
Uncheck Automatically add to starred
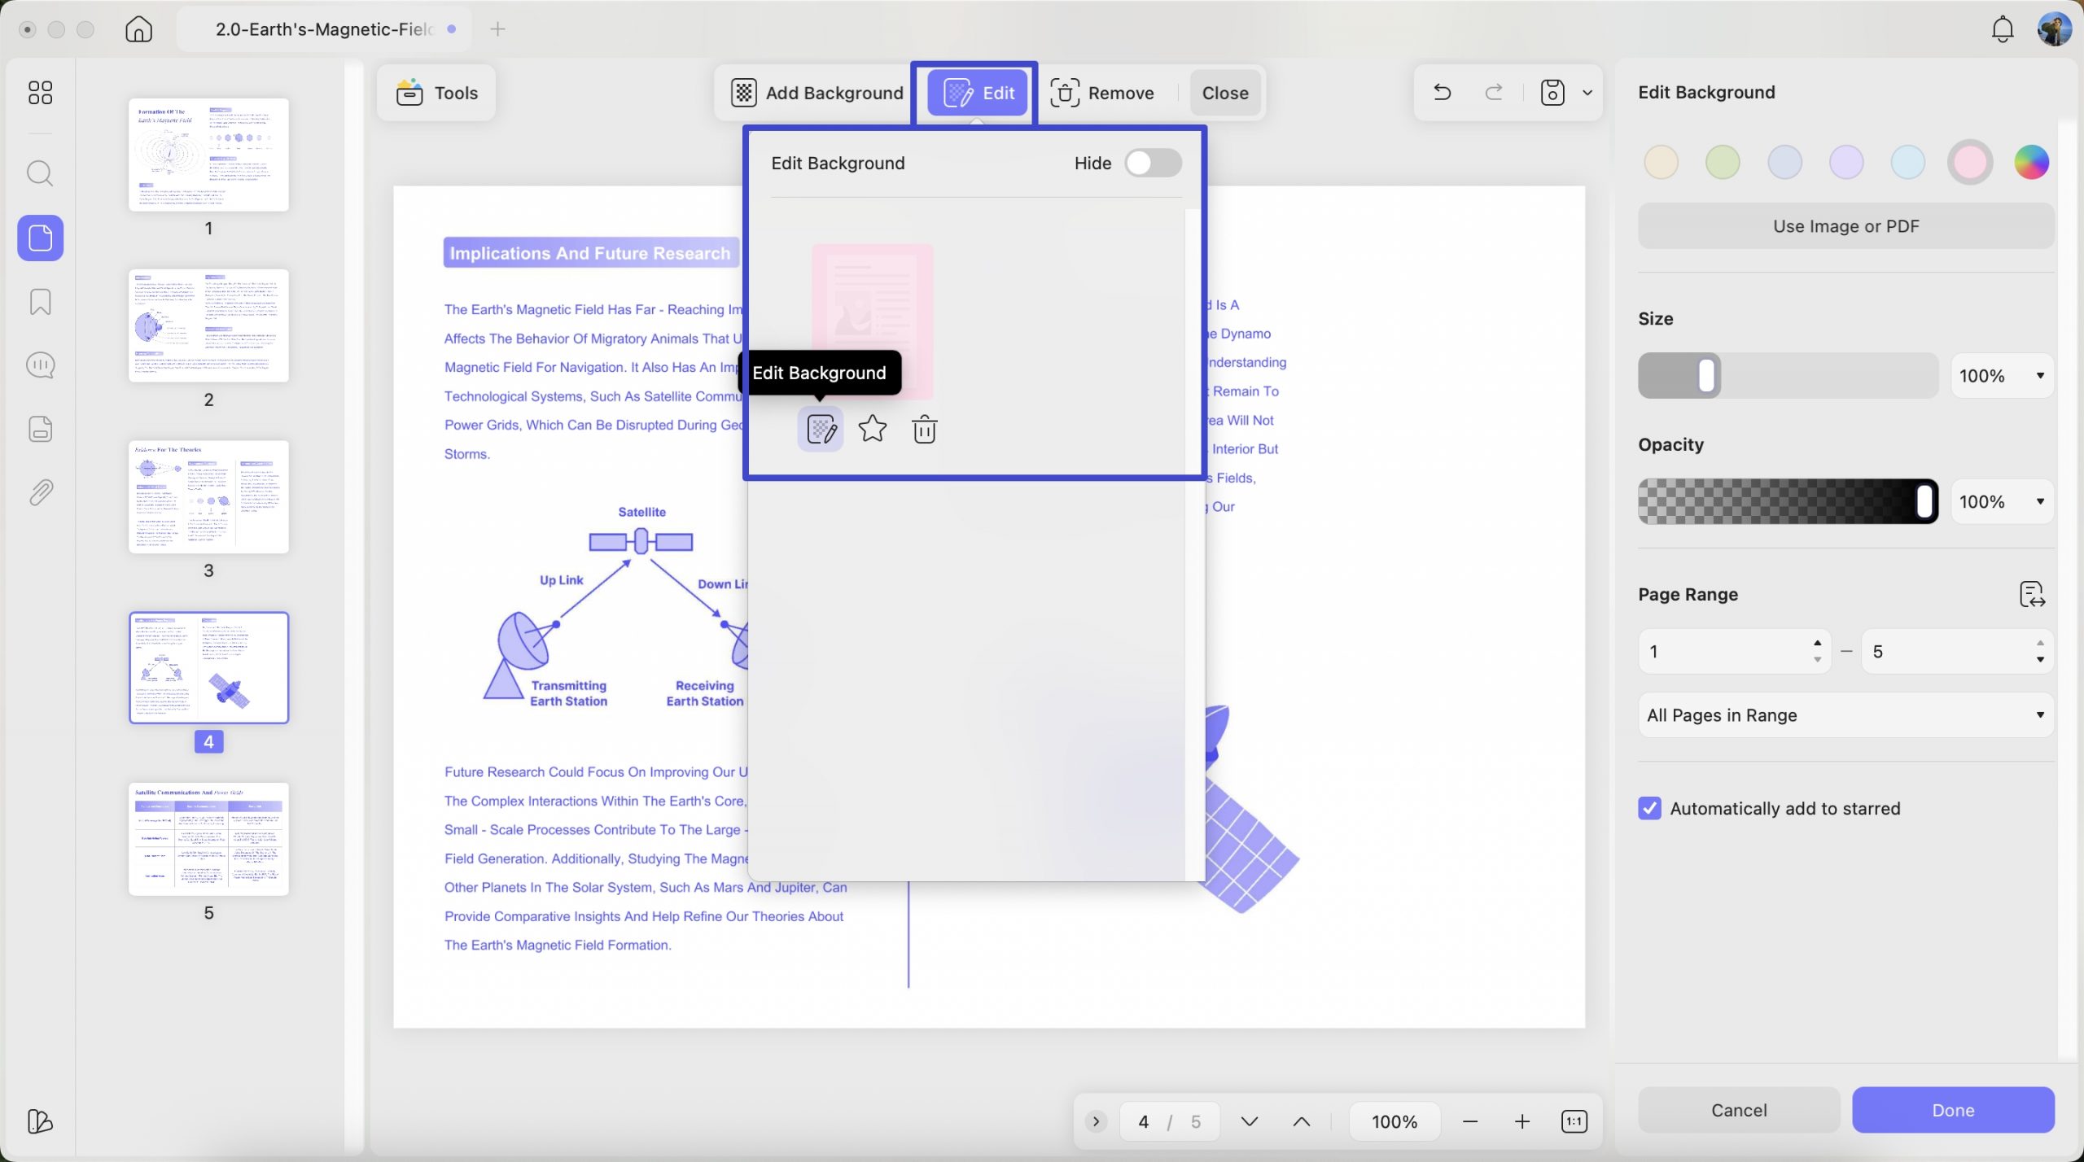[x=1649, y=808]
